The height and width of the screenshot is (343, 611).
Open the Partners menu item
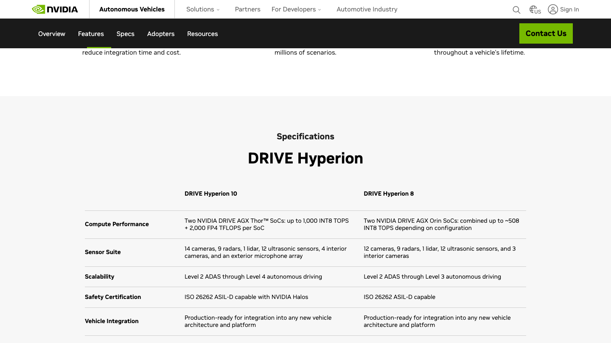248,9
